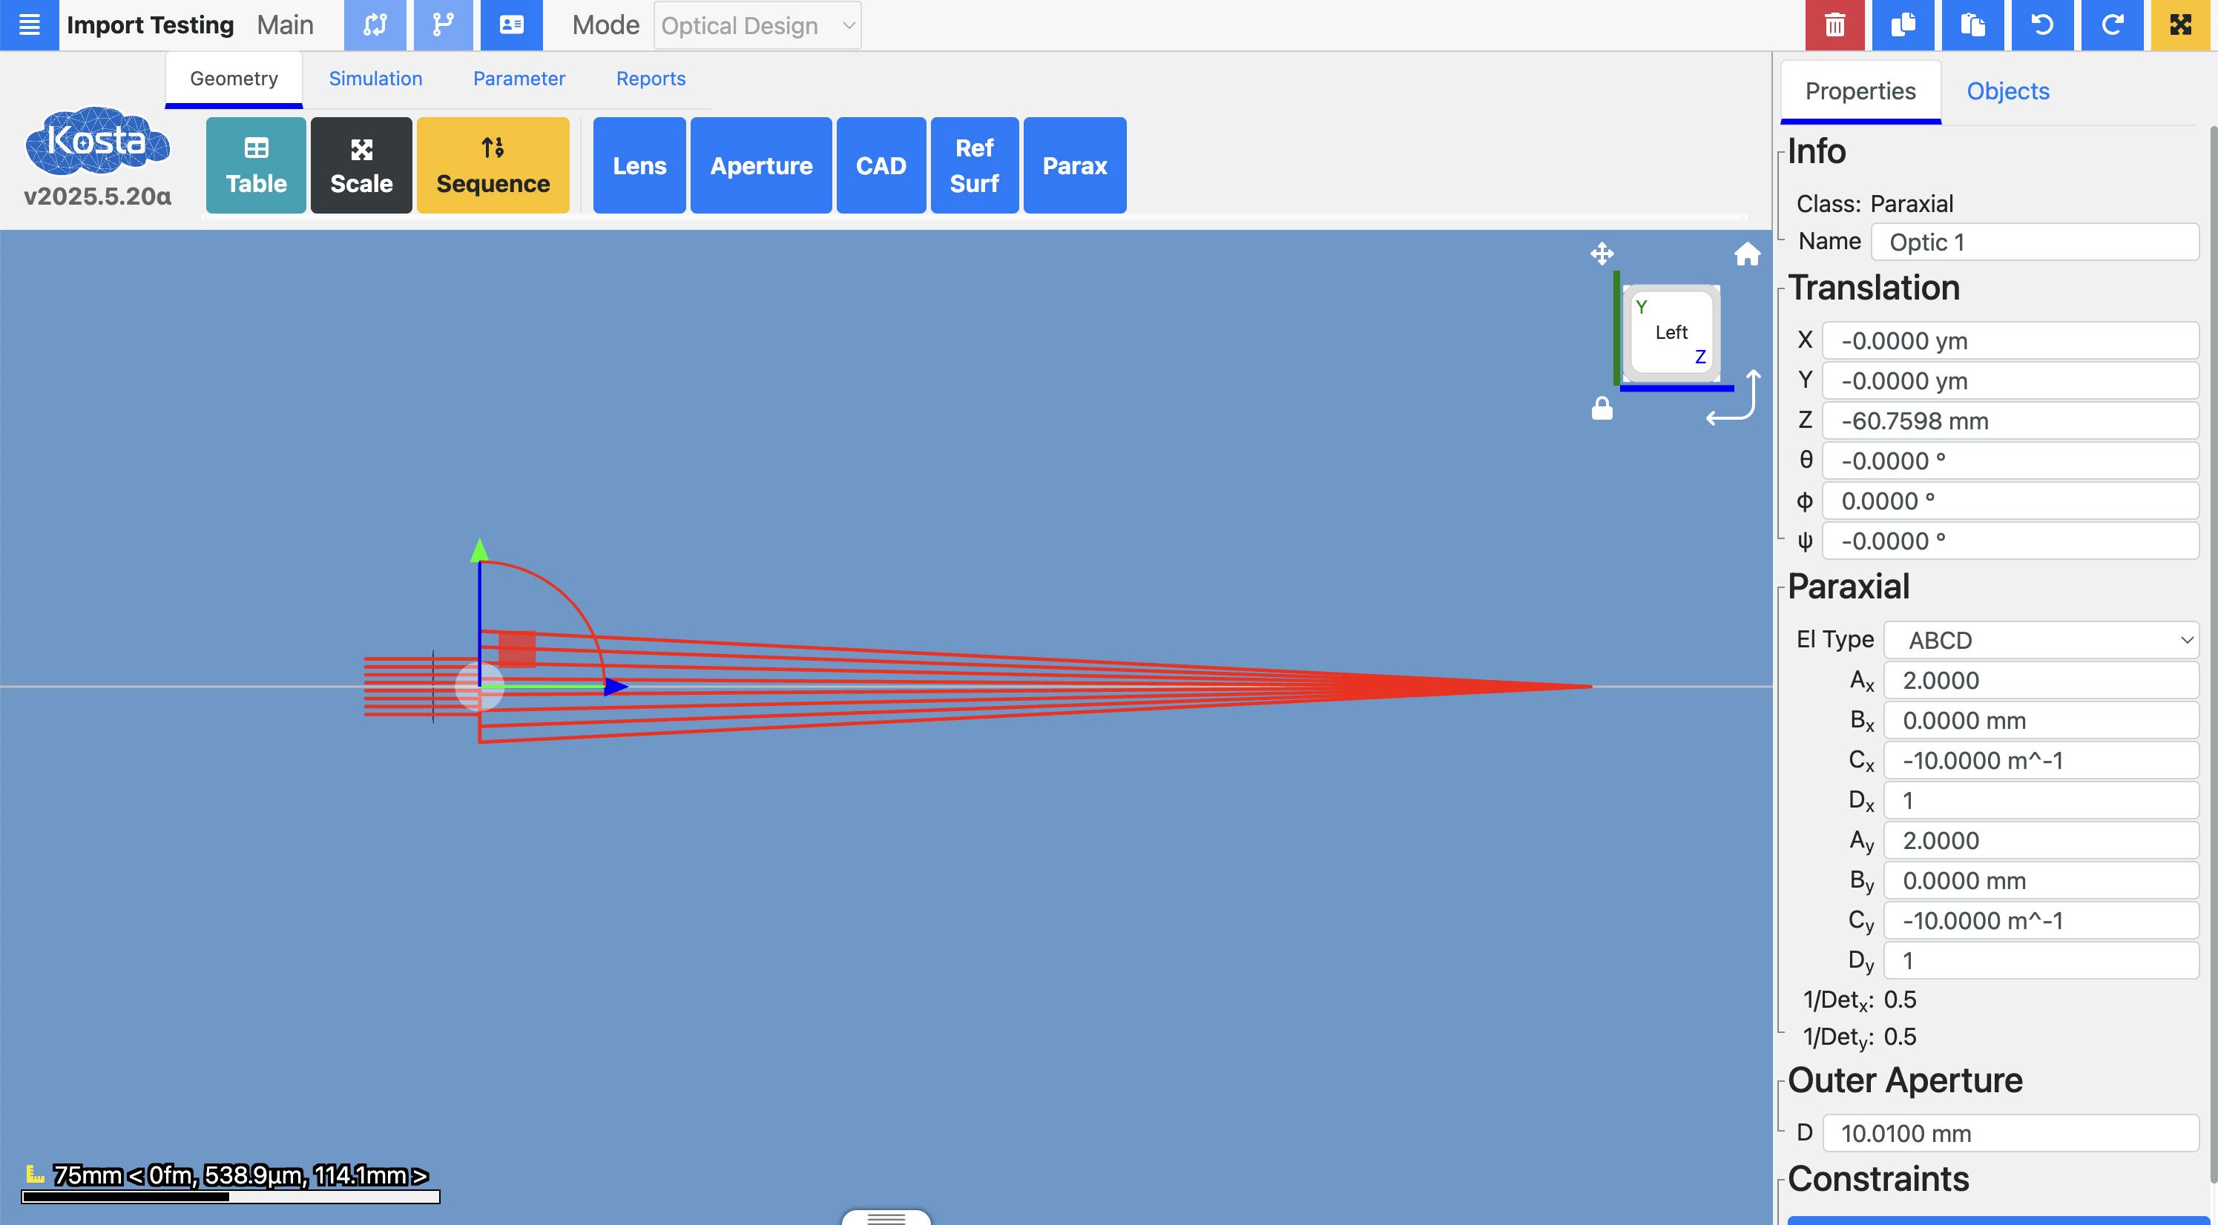This screenshot has height=1225, width=2218.
Task: Click the Aperture button
Action: pyautogui.click(x=760, y=165)
